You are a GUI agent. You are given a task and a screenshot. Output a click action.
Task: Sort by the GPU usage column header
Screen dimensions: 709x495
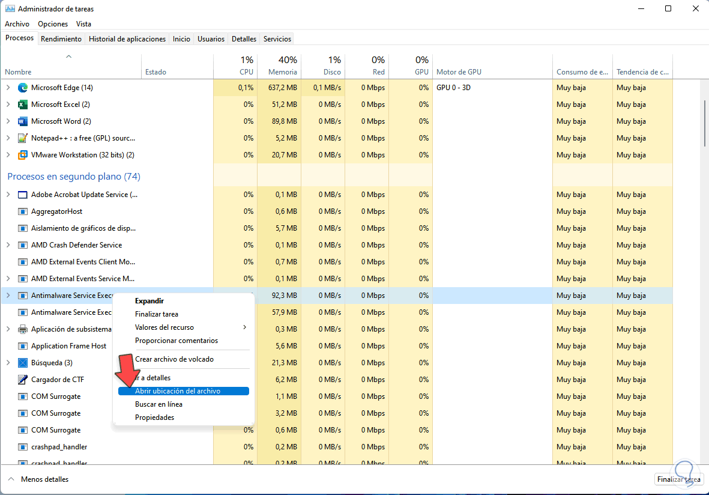tap(411, 66)
